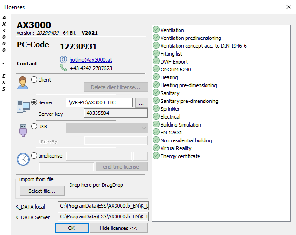This screenshot has height=235, width=296.
Task: Click the green check icon beside Sanitary
Action: coord(156,93)
